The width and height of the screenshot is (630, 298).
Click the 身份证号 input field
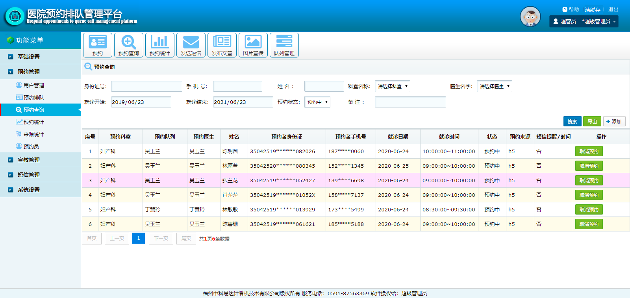(x=146, y=86)
